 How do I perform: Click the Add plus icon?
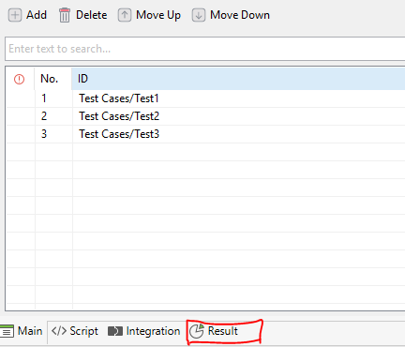15,15
